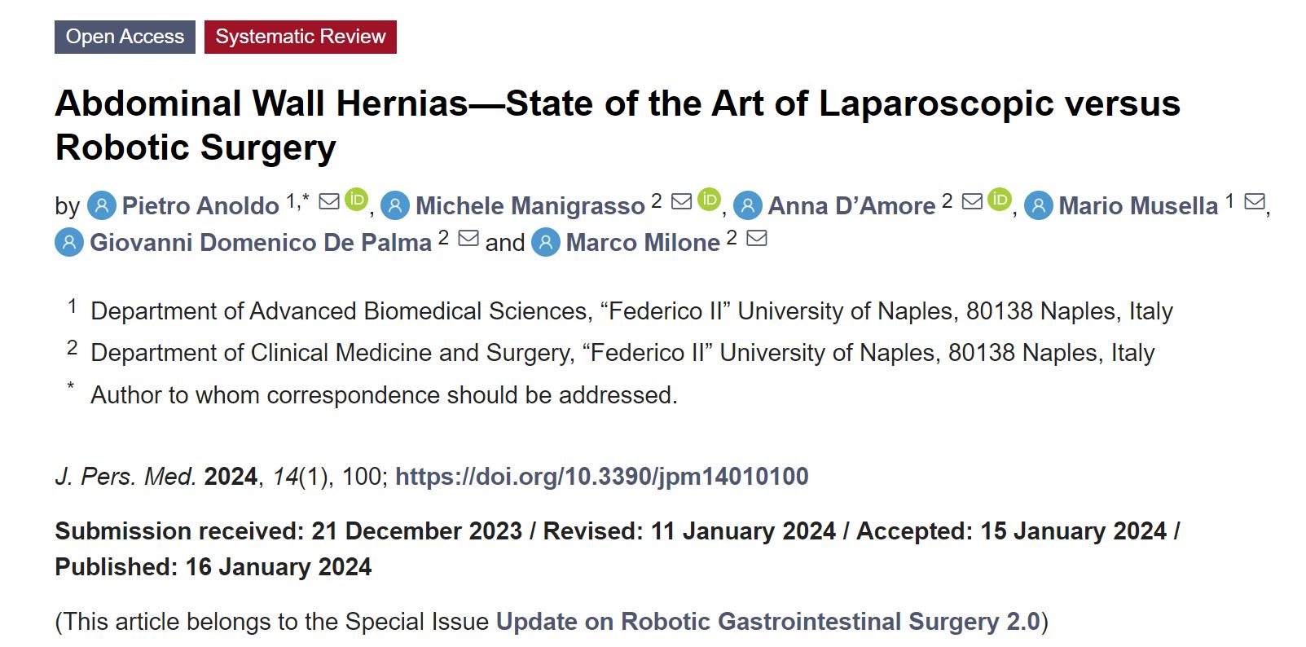Click the Open Access label badge
The image size is (1306, 647).
(125, 37)
